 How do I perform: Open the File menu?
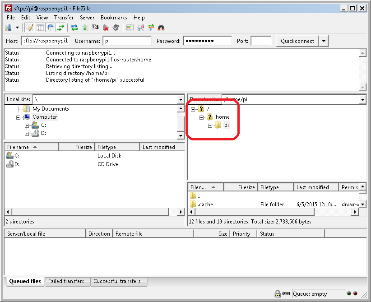11,18
